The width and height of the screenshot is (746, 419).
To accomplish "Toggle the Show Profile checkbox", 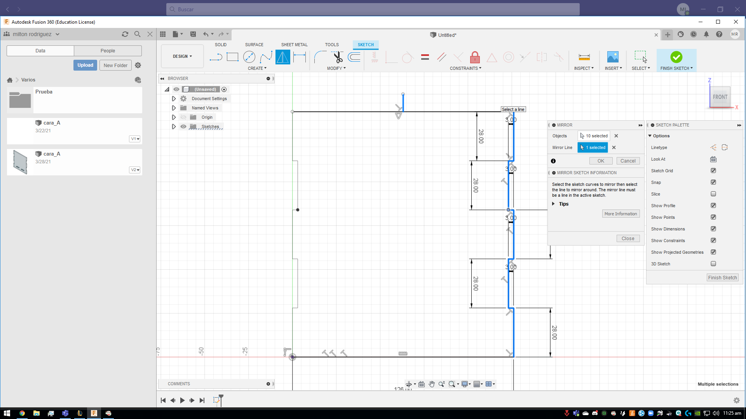I will [x=713, y=206].
